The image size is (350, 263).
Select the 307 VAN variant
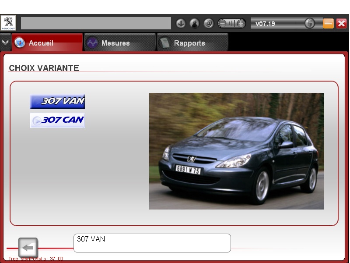tap(57, 102)
